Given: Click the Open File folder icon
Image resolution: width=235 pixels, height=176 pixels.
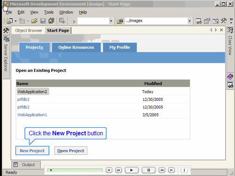Looking at the screenshot, I should pos(34,21).
